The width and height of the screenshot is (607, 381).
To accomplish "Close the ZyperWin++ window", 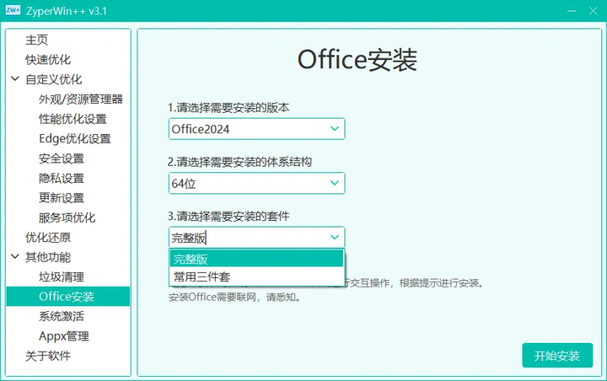I will pos(593,11).
